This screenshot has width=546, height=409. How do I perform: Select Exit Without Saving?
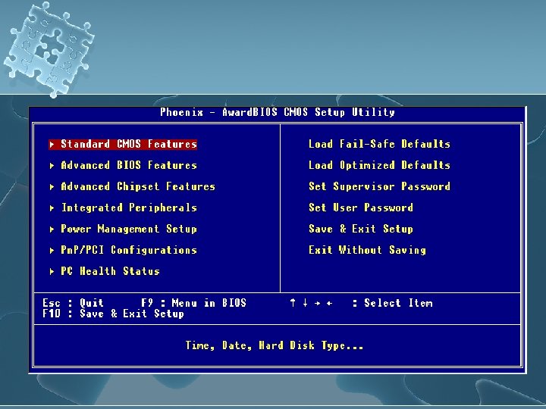point(367,250)
